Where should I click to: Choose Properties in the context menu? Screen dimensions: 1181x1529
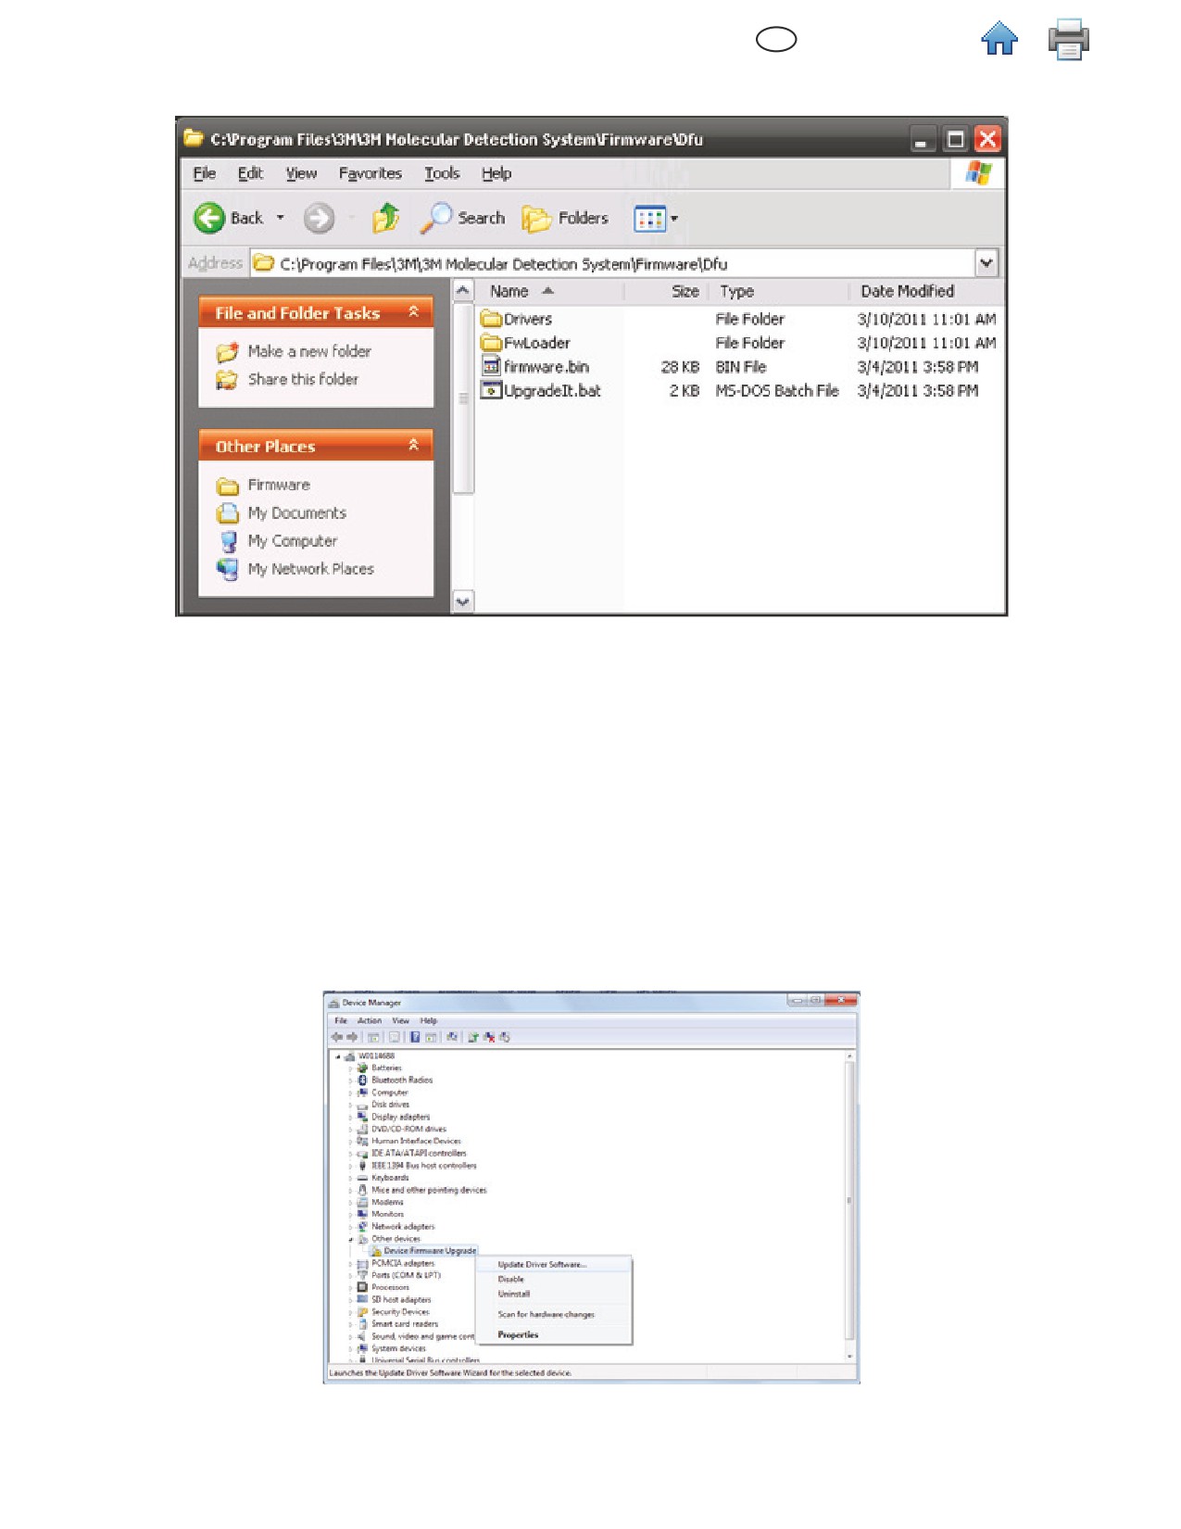coord(518,1335)
